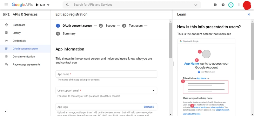Click the Edit app registration heading
Viewport: 254px width, 116px height.
pyautogui.click(x=71, y=14)
